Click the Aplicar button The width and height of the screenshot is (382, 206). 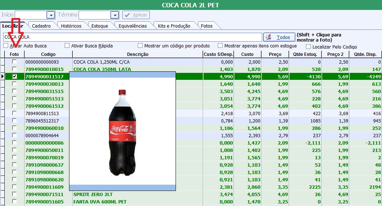[x=136, y=15]
